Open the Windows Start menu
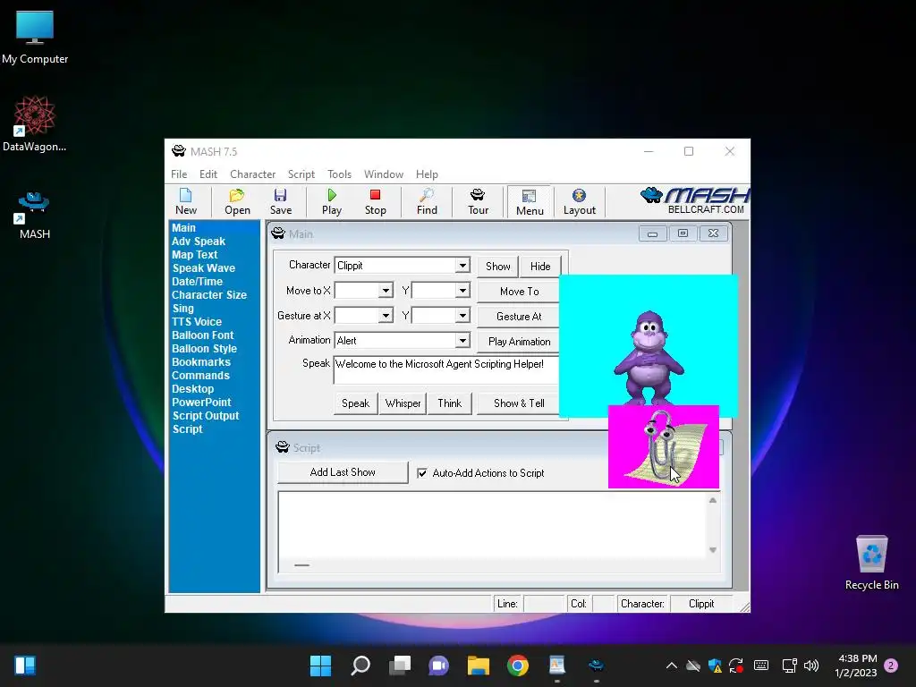 point(320,666)
